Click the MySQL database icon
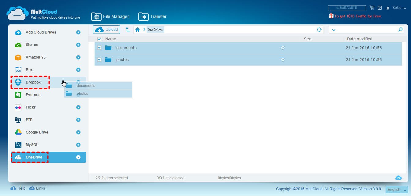The height and width of the screenshot is (196, 411). (x=18, y=145)
